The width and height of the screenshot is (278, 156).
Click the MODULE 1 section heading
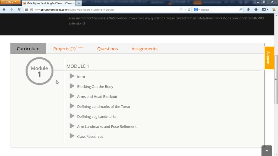(x=78, y=66)
